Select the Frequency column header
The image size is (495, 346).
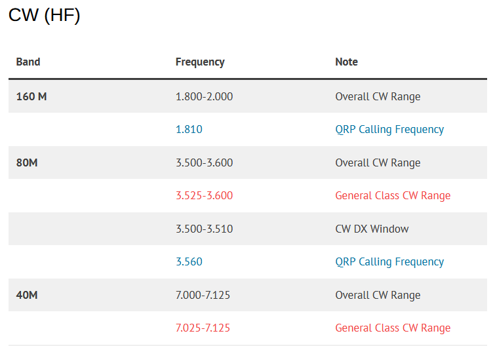tap(200, 62)
